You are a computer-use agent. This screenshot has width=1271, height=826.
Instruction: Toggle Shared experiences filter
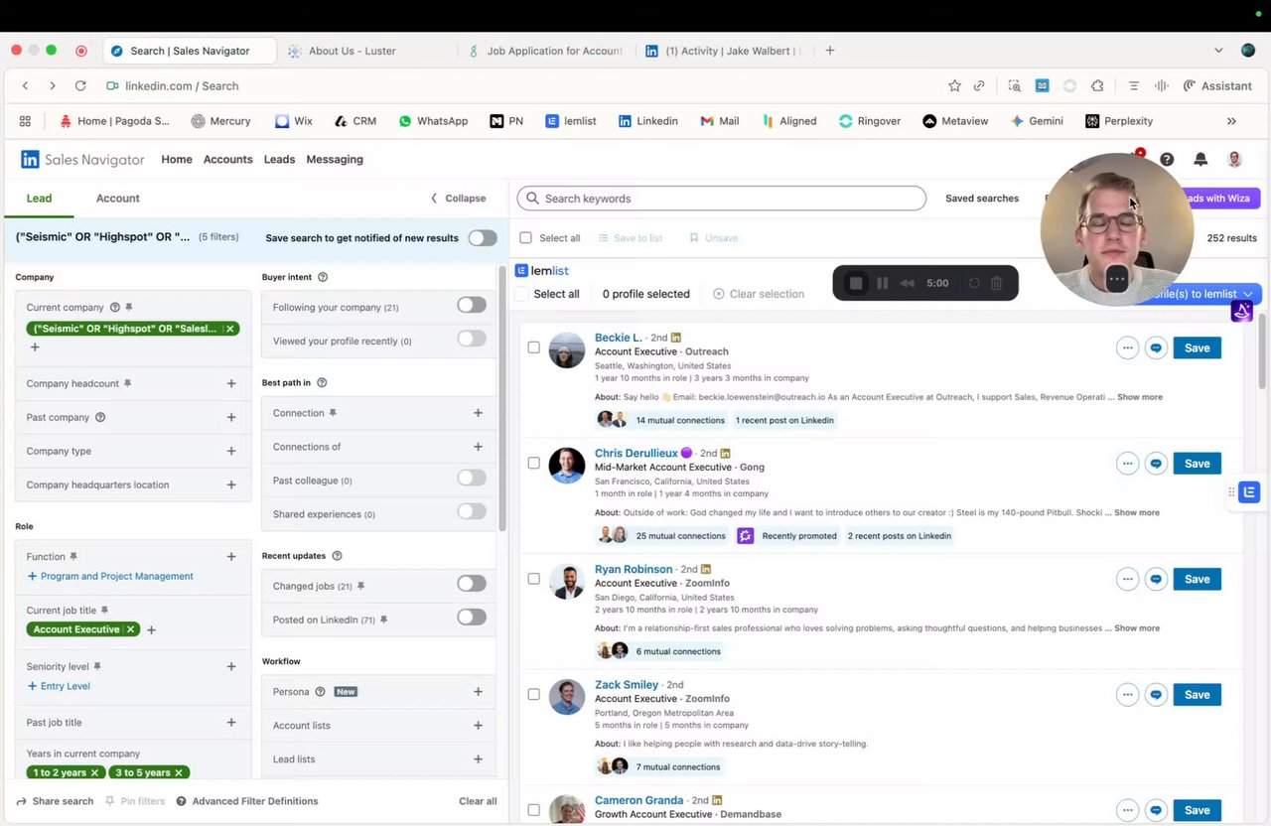pyautogui.click(x=472, y=512)
